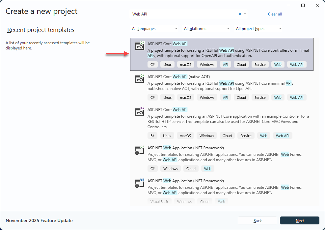Click the Clear all link
Screen dimensions: 325x230
click(x=275, y=14)
